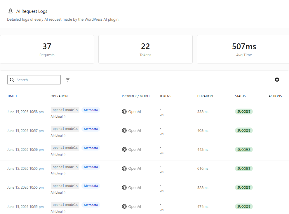This screenshot has height=214, width=289.
Task: Open Metadata tag in the 10:56 pm row
Action: point(91,148)
